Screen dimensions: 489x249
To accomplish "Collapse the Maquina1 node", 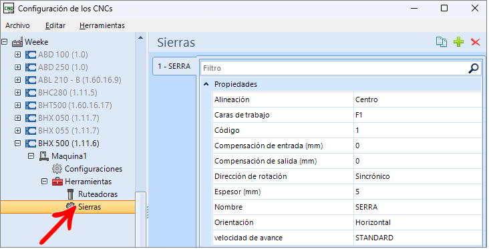I will 31,156.
